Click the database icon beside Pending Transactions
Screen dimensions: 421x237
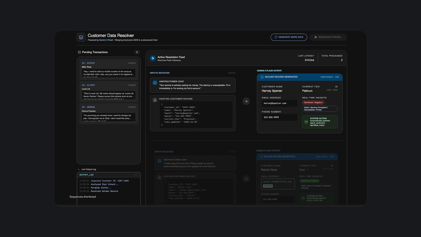click(79, 52)
